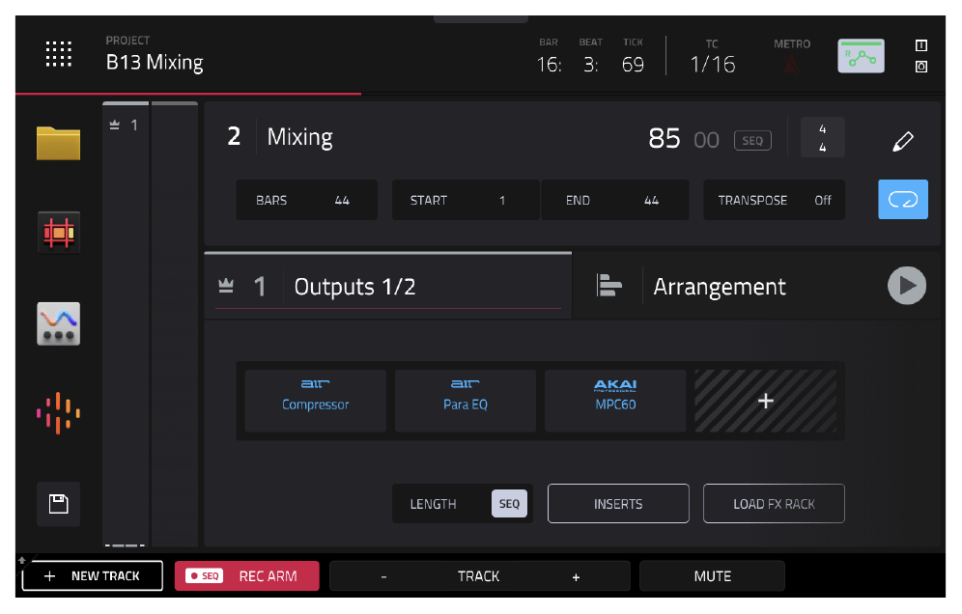962x614 pixels.
Task: Select the START 1 field
Action: click(x=465, y=200)
